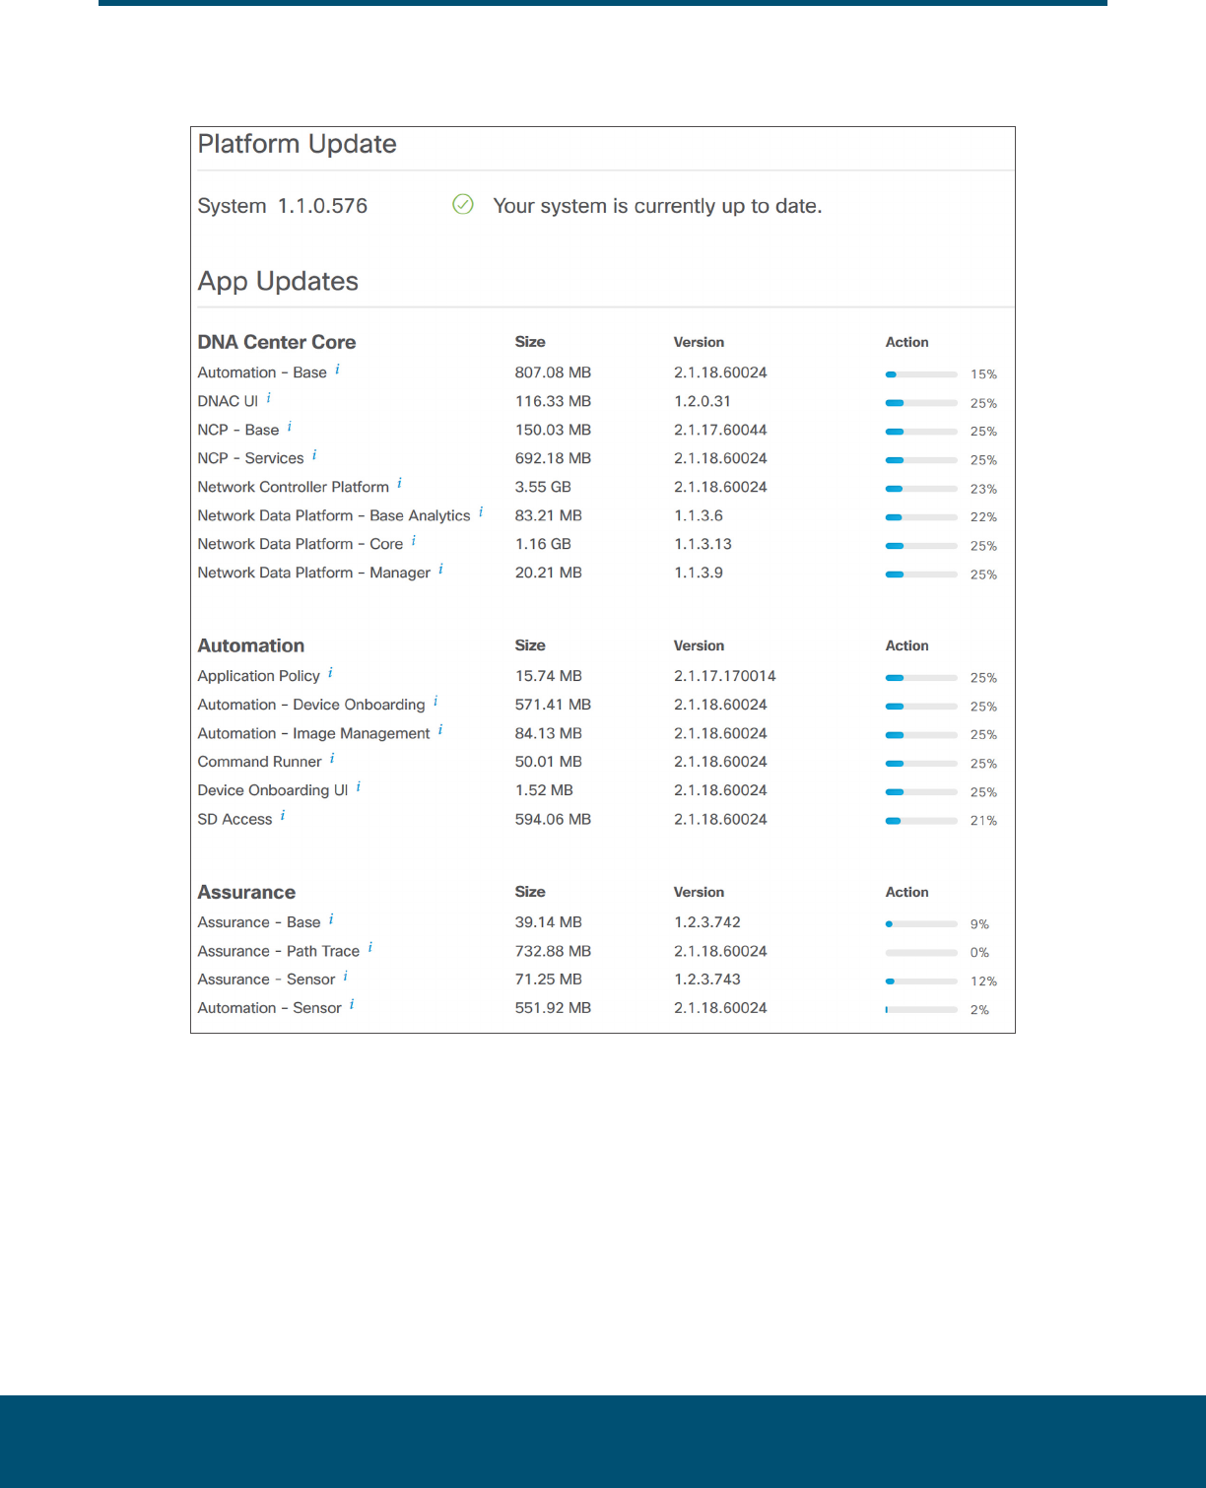Click the Size column header under DNA Center Core
The height and width of the screenshot is (1488, 1206).
(x=530, y=342)
